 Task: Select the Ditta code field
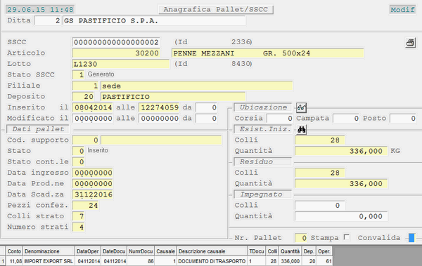click(x=48, y=20)
